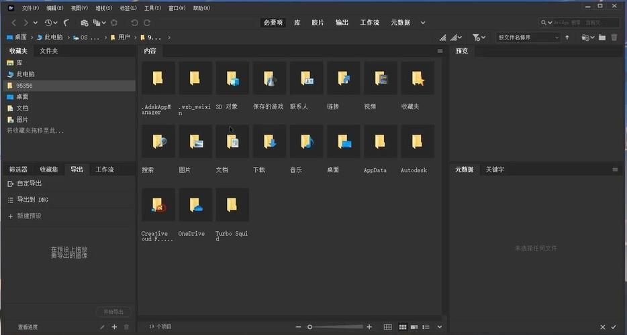Screen dimensions: 627x335
Task: Click the trash delete icon in path bar
Action: [614, 38]
